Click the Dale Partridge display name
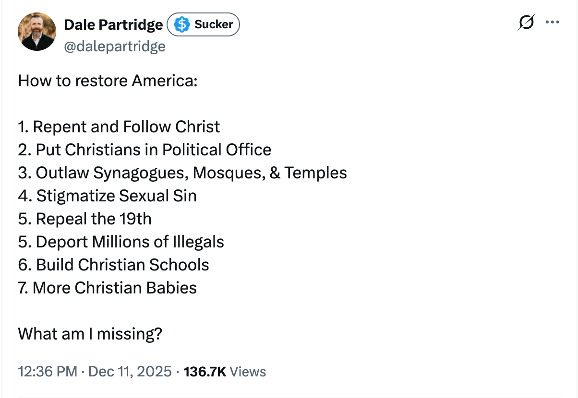This screenshot has width=578, height=398. coord(113,24)
